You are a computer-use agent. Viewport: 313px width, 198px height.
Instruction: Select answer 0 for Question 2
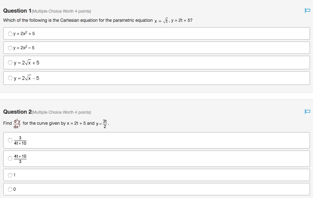[x=10, y=189]
